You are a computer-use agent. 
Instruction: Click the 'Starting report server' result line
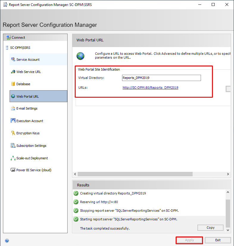pos(129,219)
